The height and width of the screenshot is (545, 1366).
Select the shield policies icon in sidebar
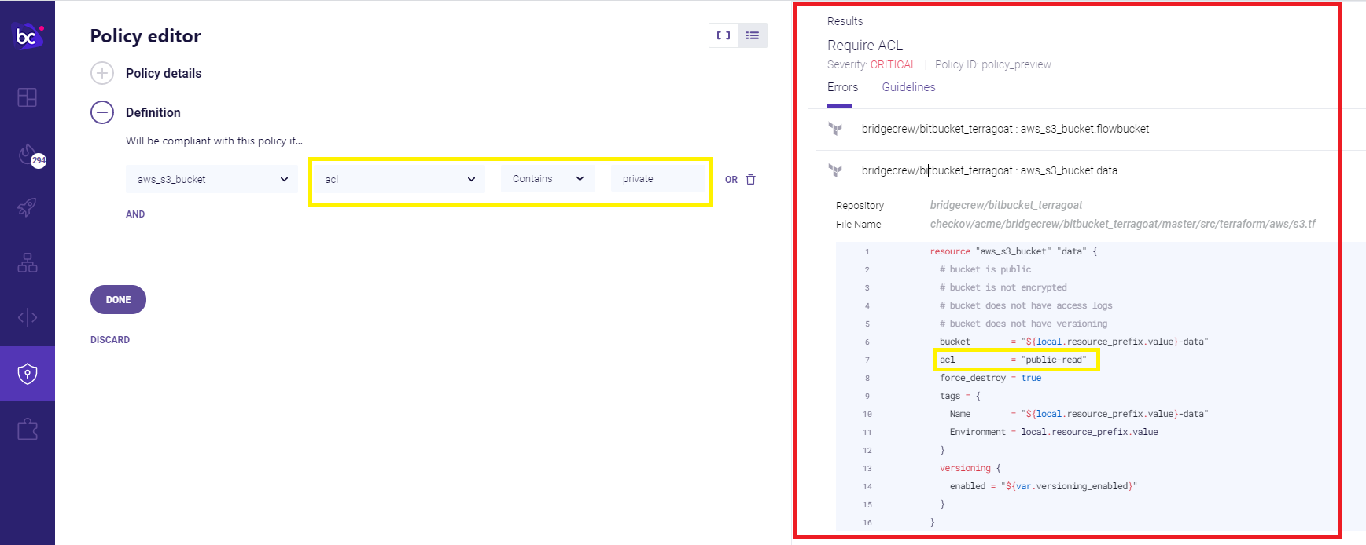click(28, 374)
